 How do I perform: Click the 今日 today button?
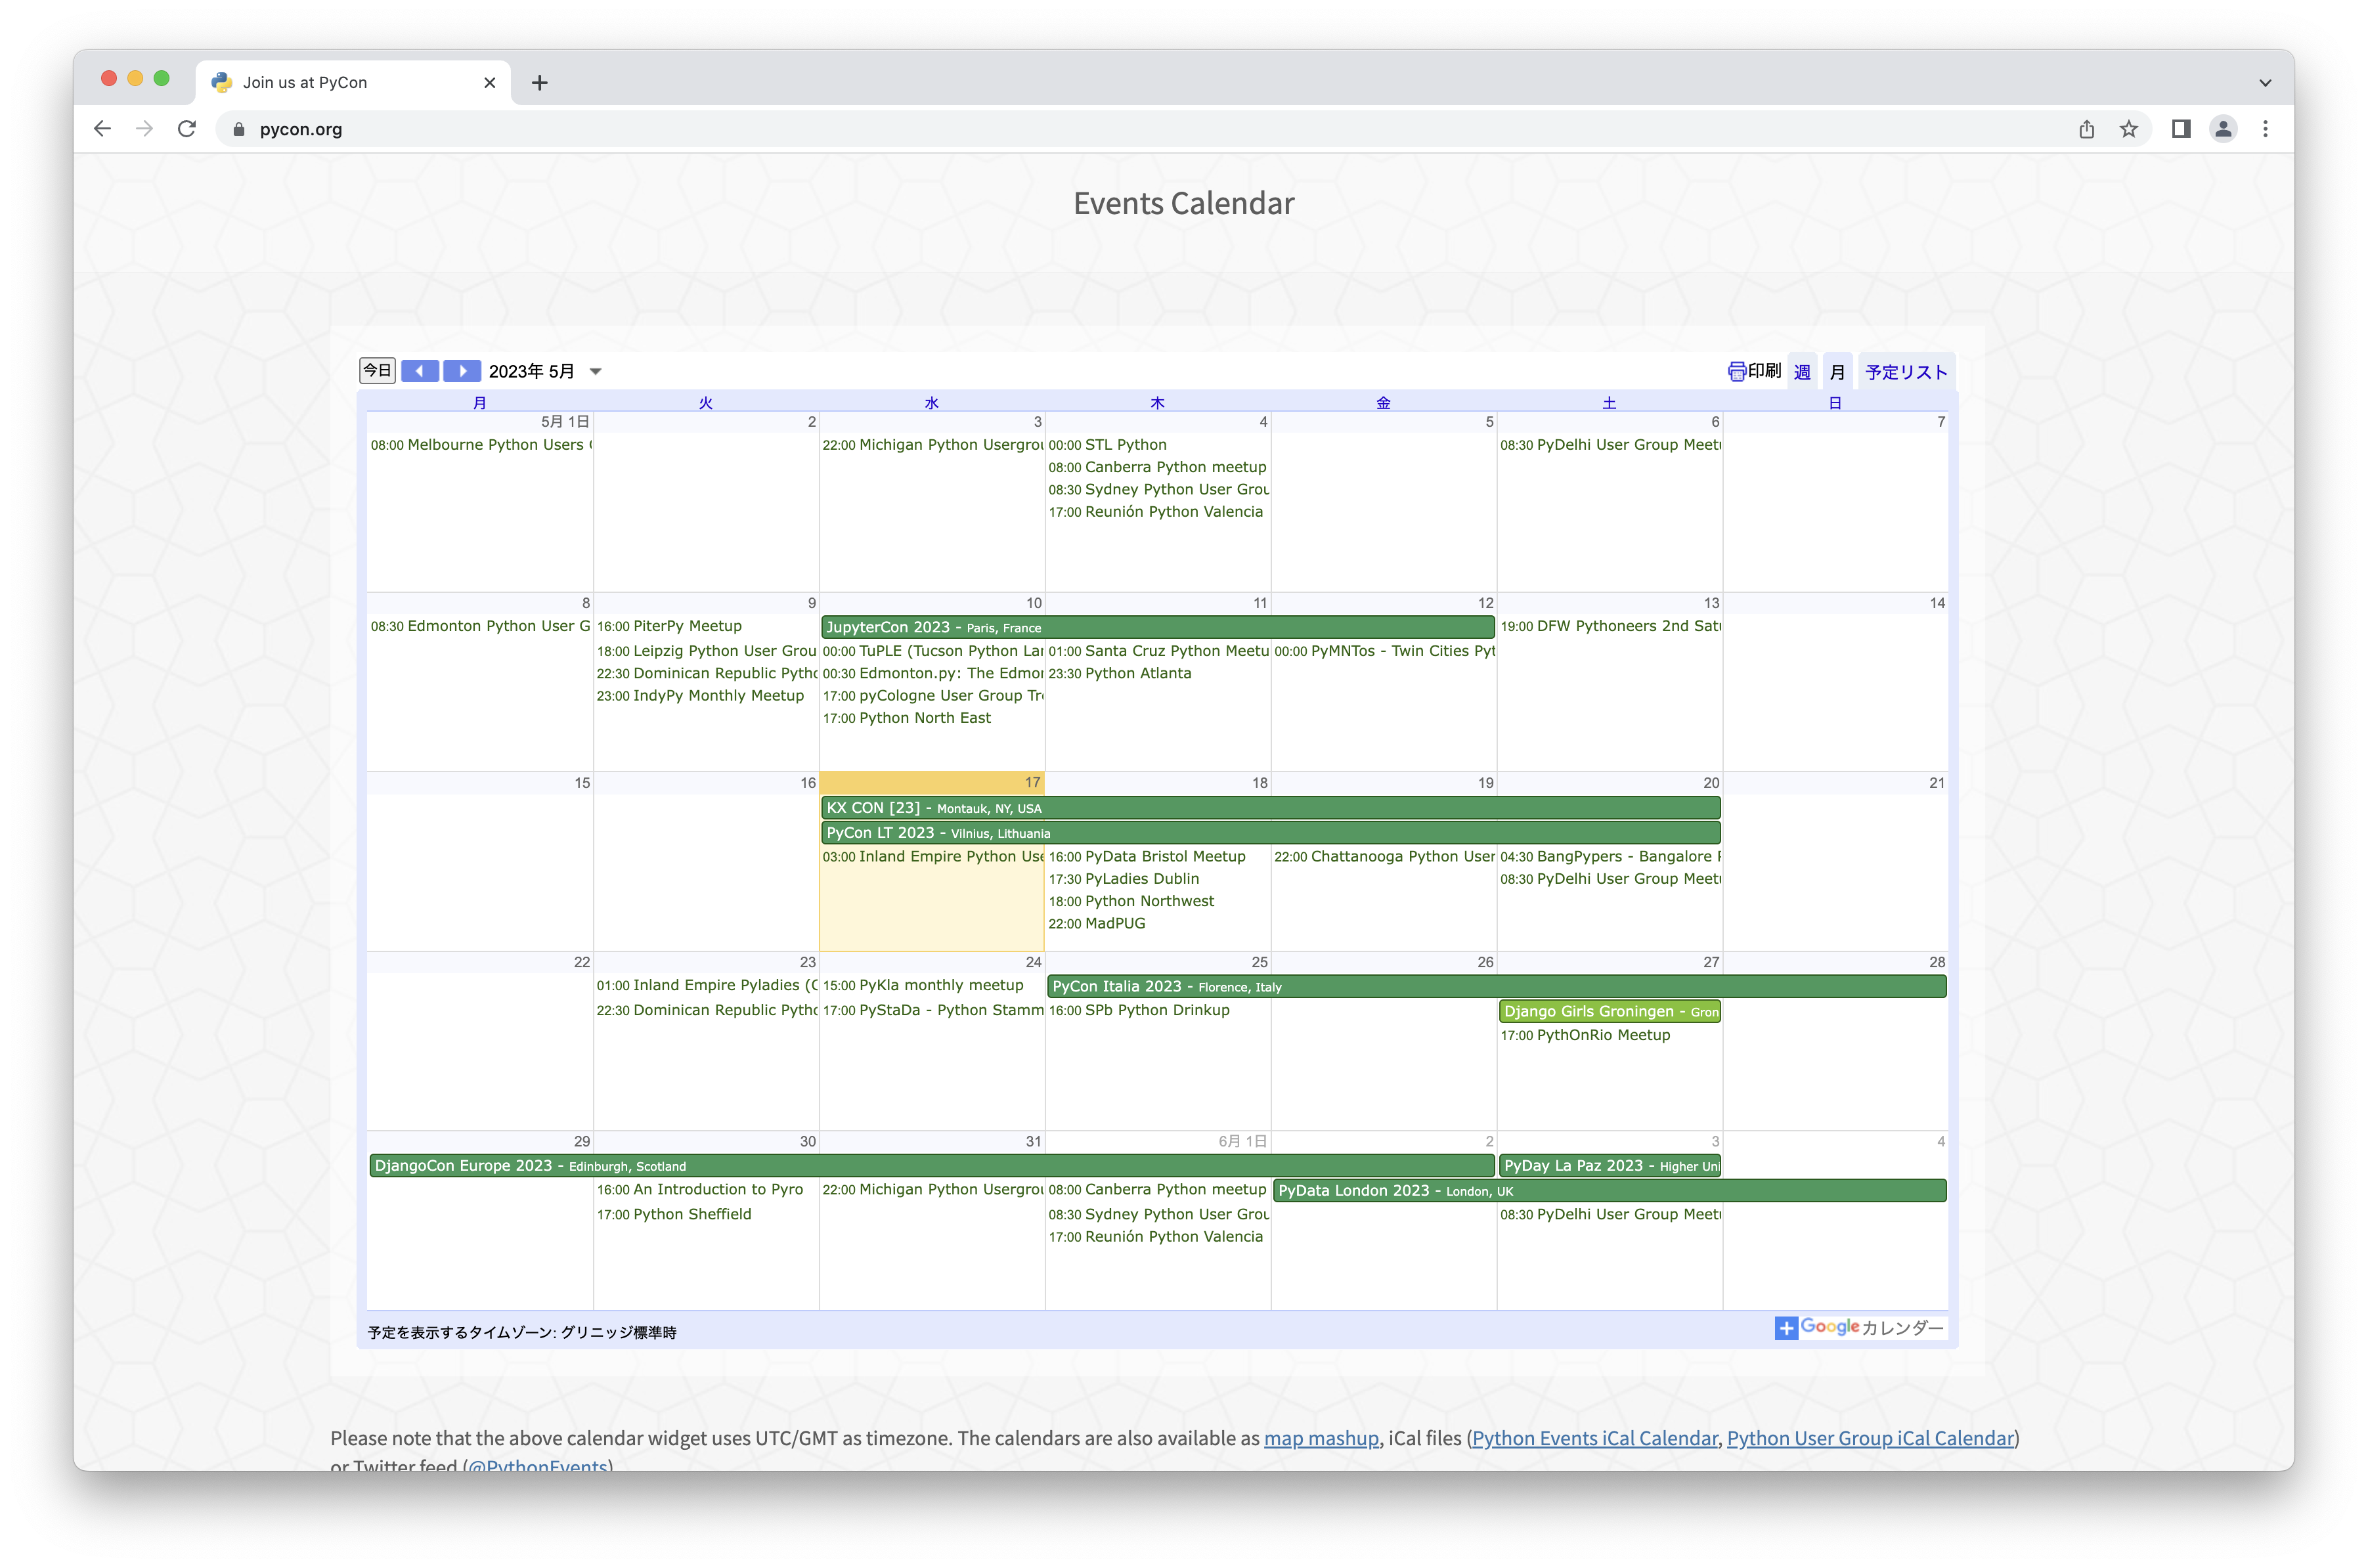tap(377, 371)
